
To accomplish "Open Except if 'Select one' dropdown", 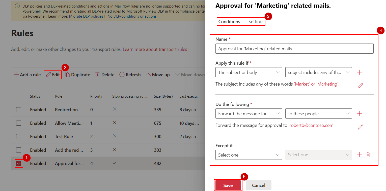I will coord(249,155).
